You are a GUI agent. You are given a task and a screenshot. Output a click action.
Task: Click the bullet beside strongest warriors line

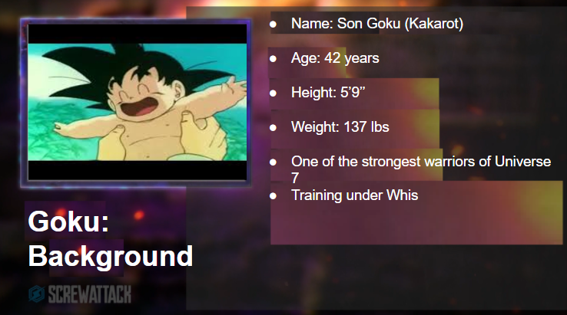[x=273, y=162]
